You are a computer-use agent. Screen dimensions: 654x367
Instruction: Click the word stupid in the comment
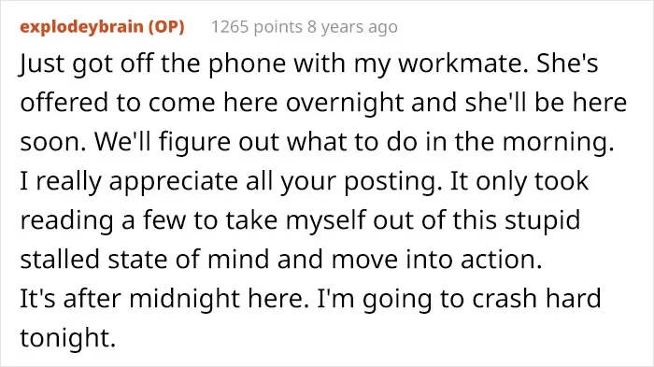point(542,220)
